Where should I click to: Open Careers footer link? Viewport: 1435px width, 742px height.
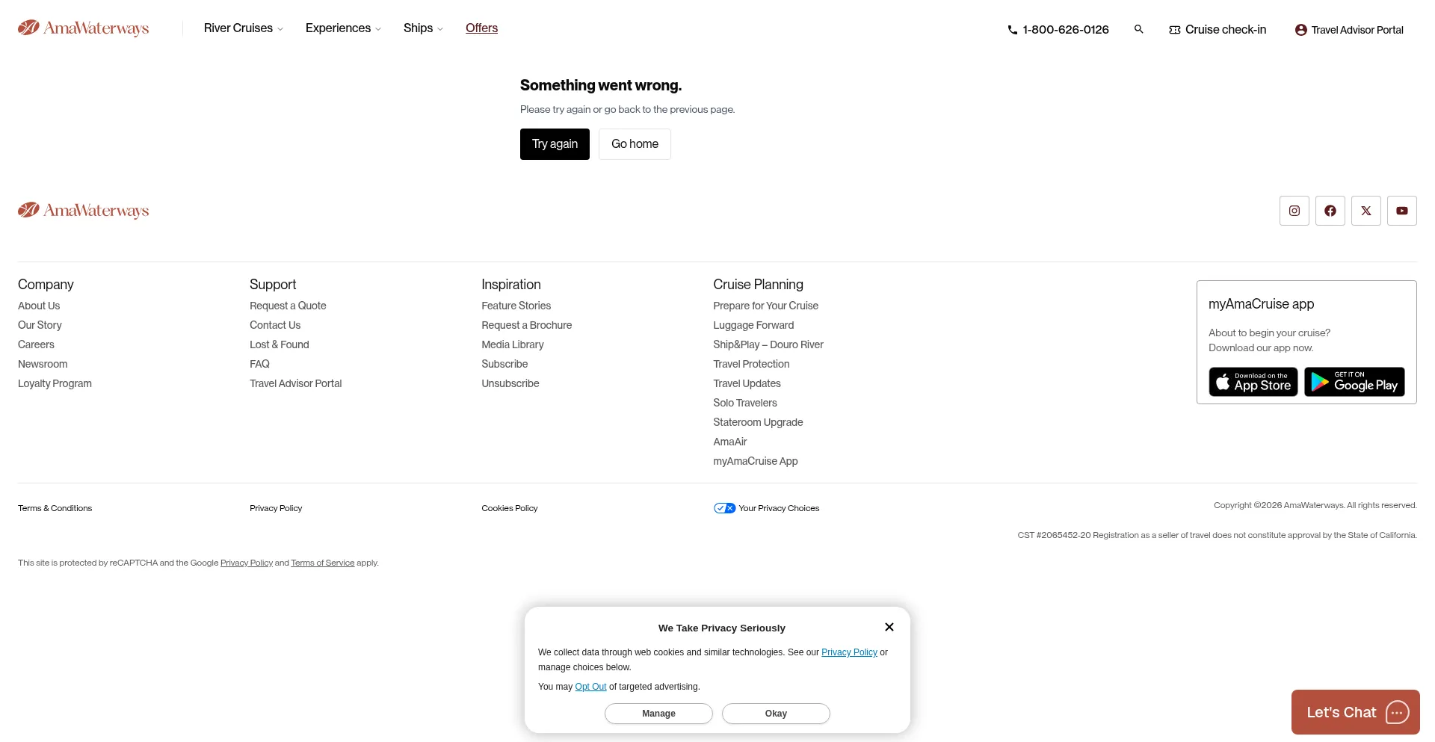pos(36,344)
